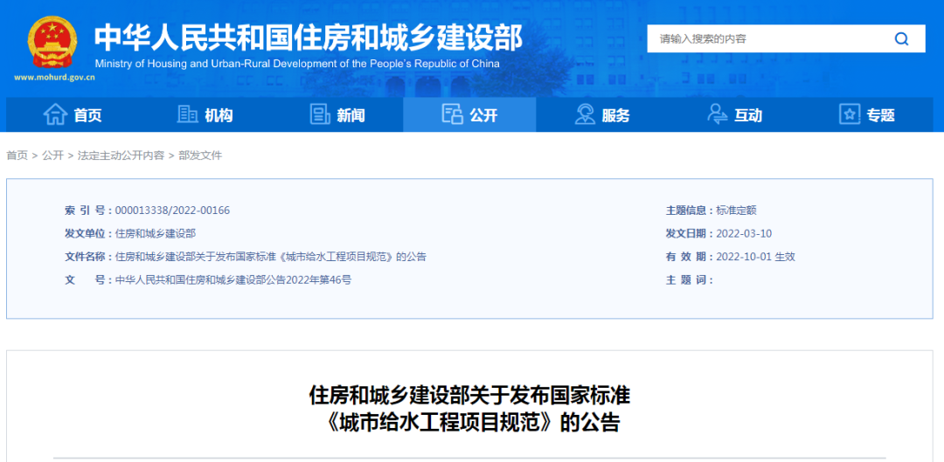
Task: Select the 服务 navigation tab
Action: tap(616, 115)
